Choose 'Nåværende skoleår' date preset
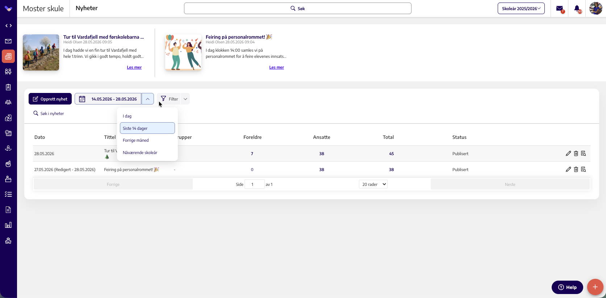This screenshot has width=606, height=298. [x=147, y=153]
